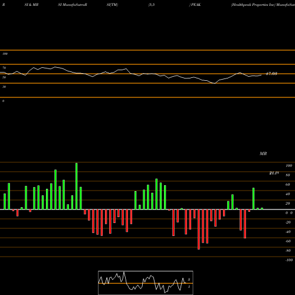Click the 'MR' histogram title label
Image resolution: width=295 pixels, height=295 pixels.
click(x=263, y=153)
